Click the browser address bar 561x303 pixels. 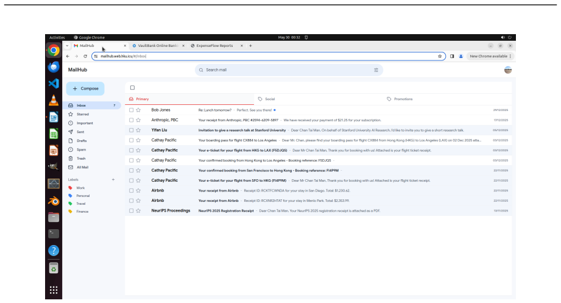(269, 56)
